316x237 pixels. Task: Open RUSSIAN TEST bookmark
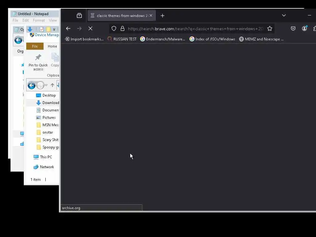(122, 39)
